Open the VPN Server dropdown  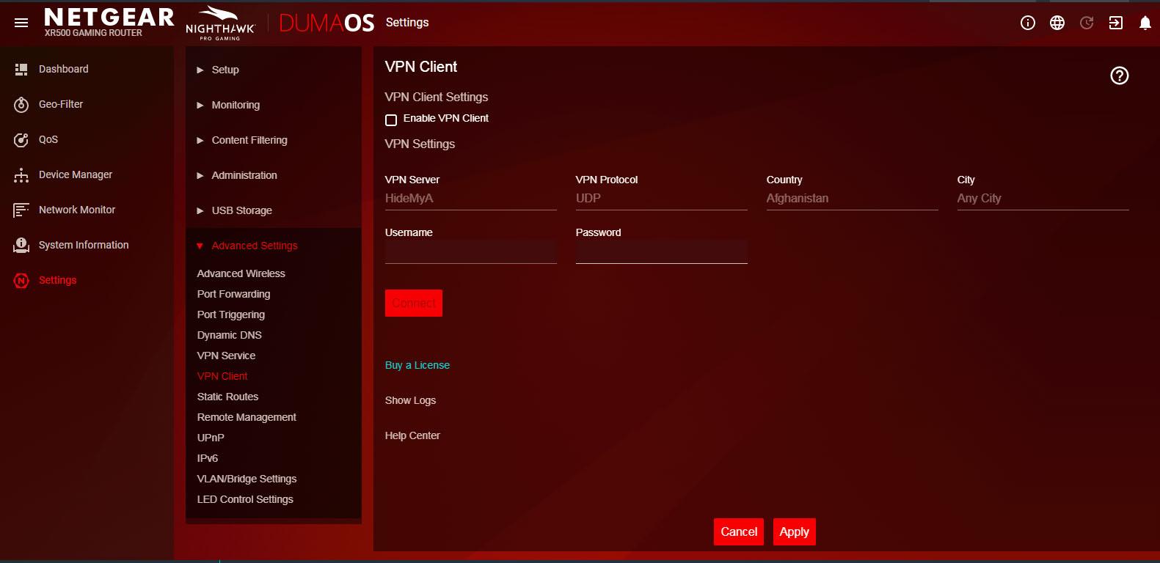pyautogui.click(x=470, y=199)
